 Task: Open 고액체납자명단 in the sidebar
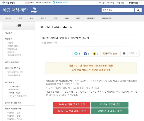tap(14, 93)
